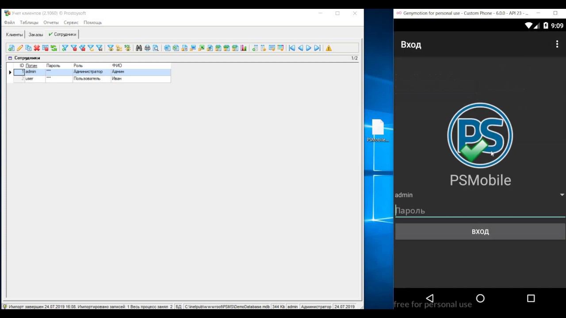Click the SQL query icon

pyautogui.click(x=127, y=48)
